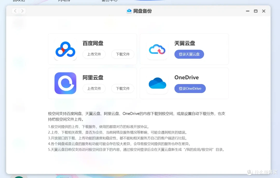
Task: Upload files to 阿里云盘
Action: (x=94, y=88)
